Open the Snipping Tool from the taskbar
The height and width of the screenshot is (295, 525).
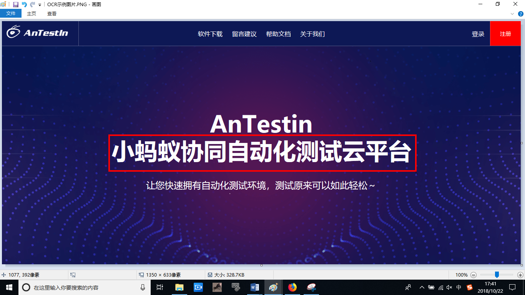pos(311,287)
